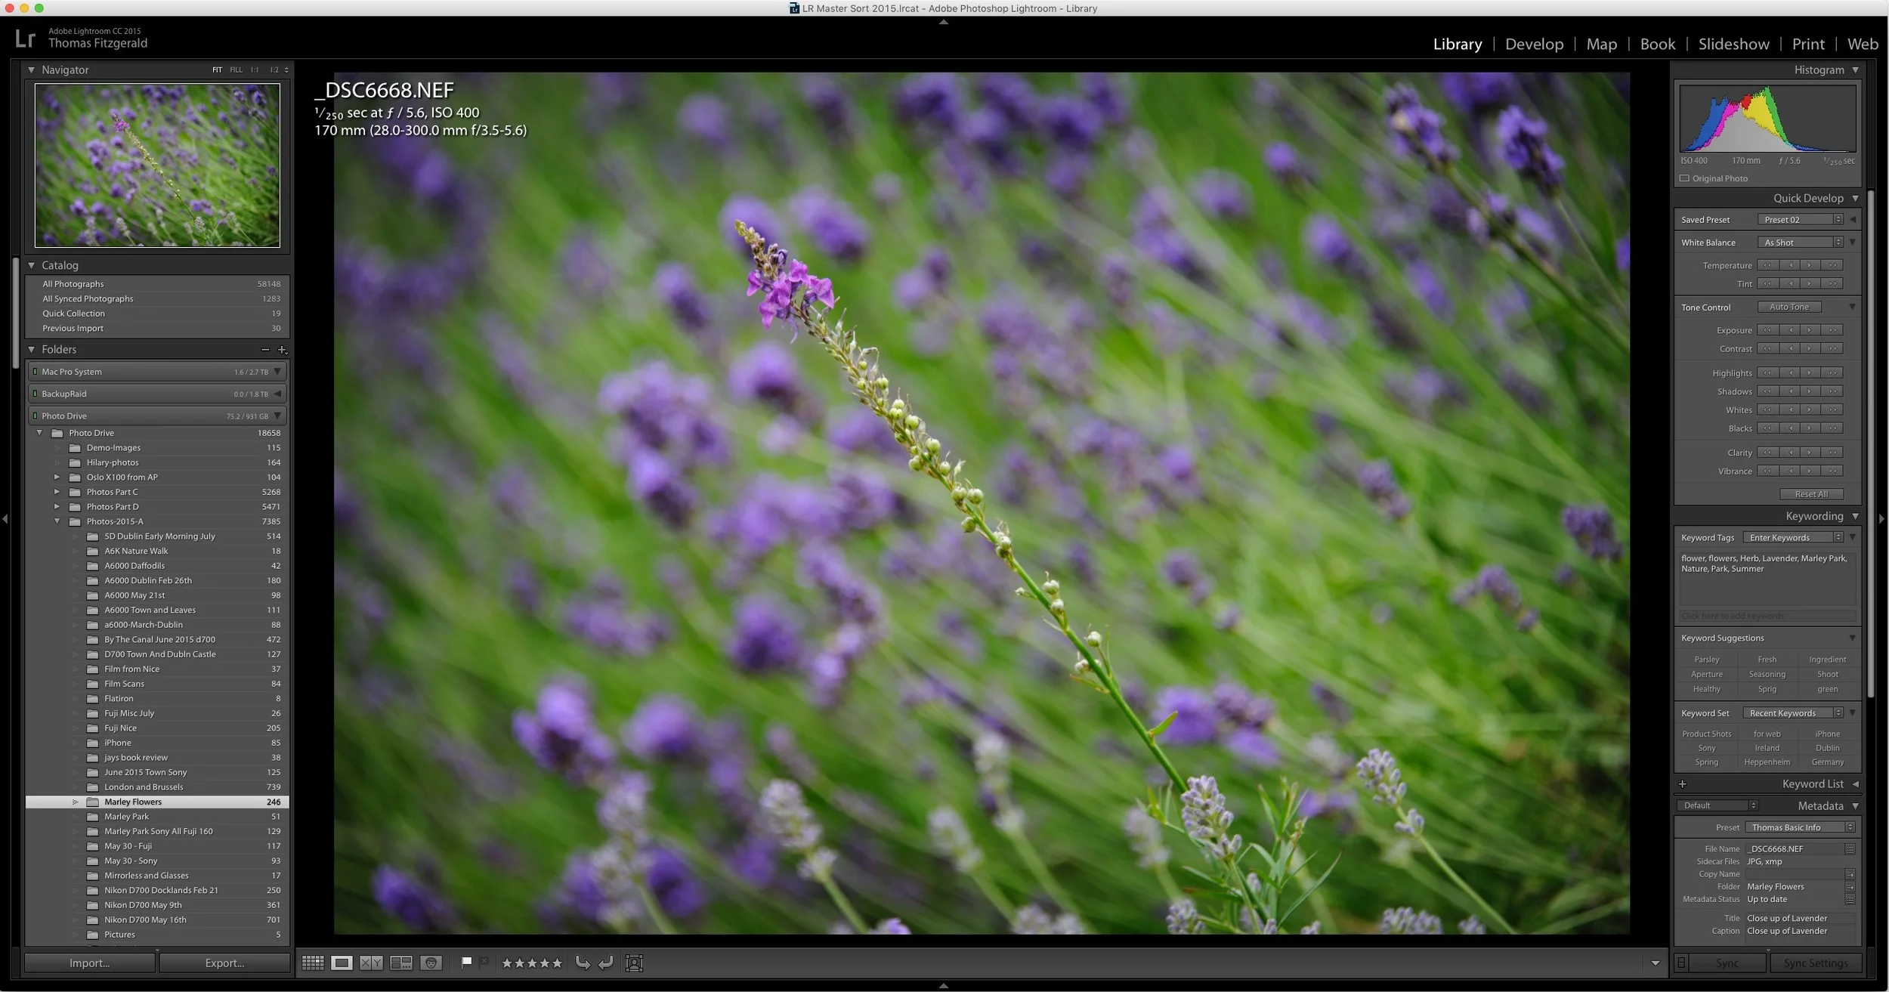Screen dimensions: 1889x992
Task: Switch to People view face icon
Action: (x=431, y=963)
